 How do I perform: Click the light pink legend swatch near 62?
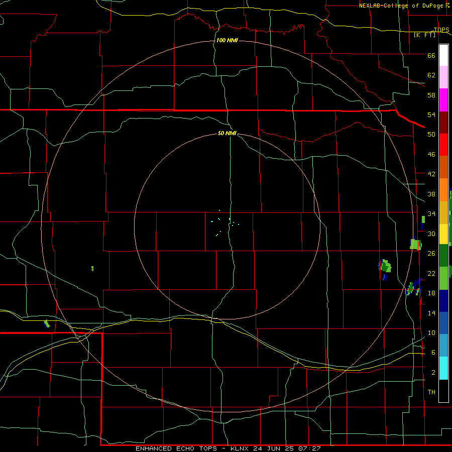tap(443, 77)
